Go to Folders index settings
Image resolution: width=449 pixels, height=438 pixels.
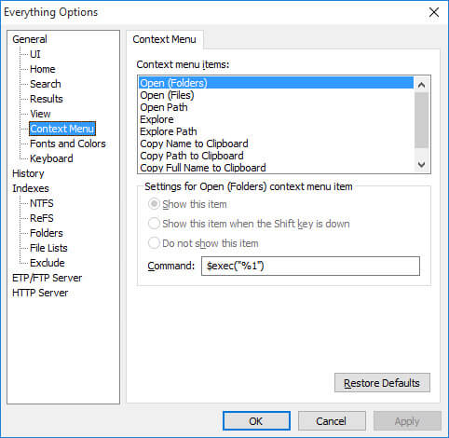click(47, 233)
